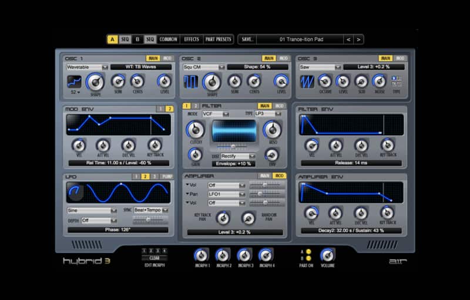
Task: Click the Osc 2 square waveform icon
Action: (190, 82)
